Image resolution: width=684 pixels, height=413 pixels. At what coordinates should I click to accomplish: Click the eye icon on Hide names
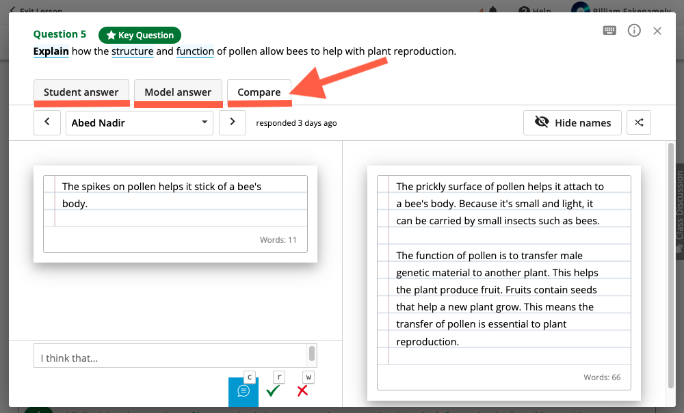pyautogui.click(x=541, y=122)
